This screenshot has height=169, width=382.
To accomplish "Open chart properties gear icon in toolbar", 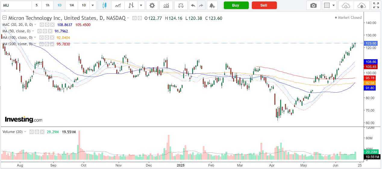I will 152,5.
